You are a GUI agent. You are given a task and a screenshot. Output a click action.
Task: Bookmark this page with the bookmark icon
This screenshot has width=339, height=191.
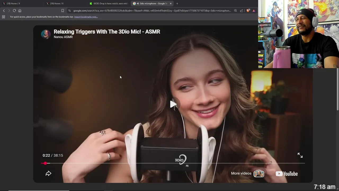click(x=63, y=11)
